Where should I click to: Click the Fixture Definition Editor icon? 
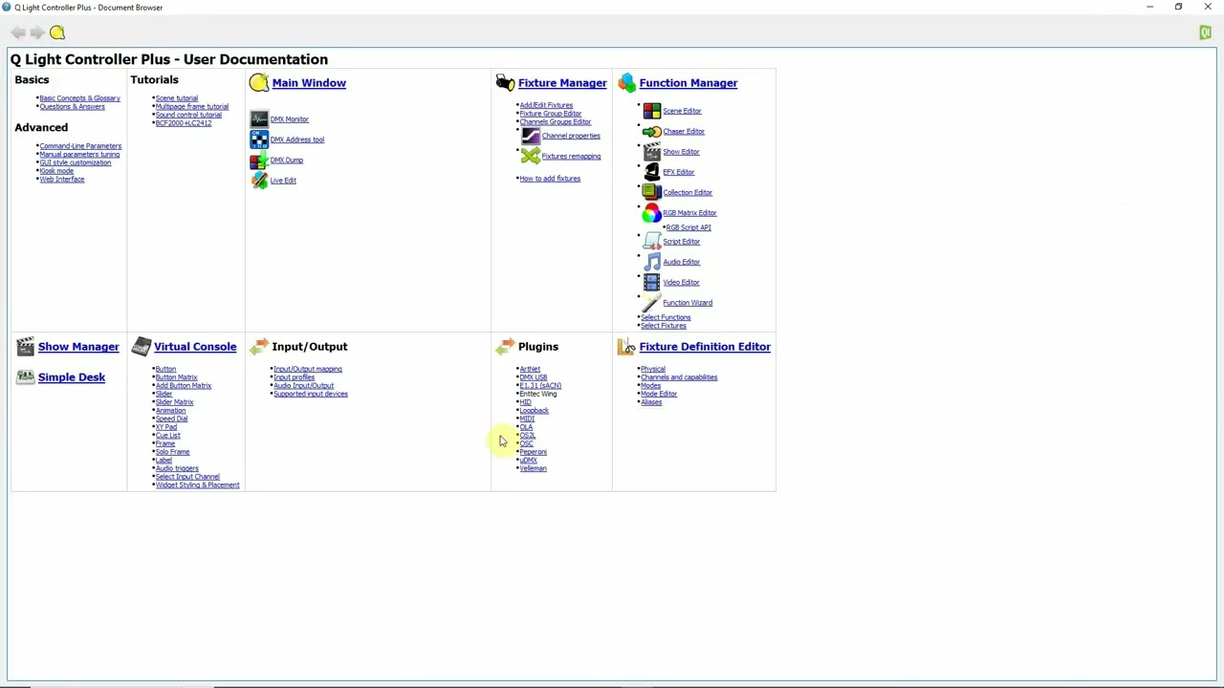(626, 347)
